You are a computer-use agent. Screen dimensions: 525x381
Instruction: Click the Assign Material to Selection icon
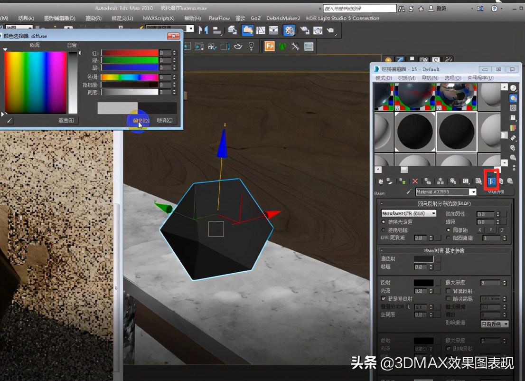(x=401, y=181)
